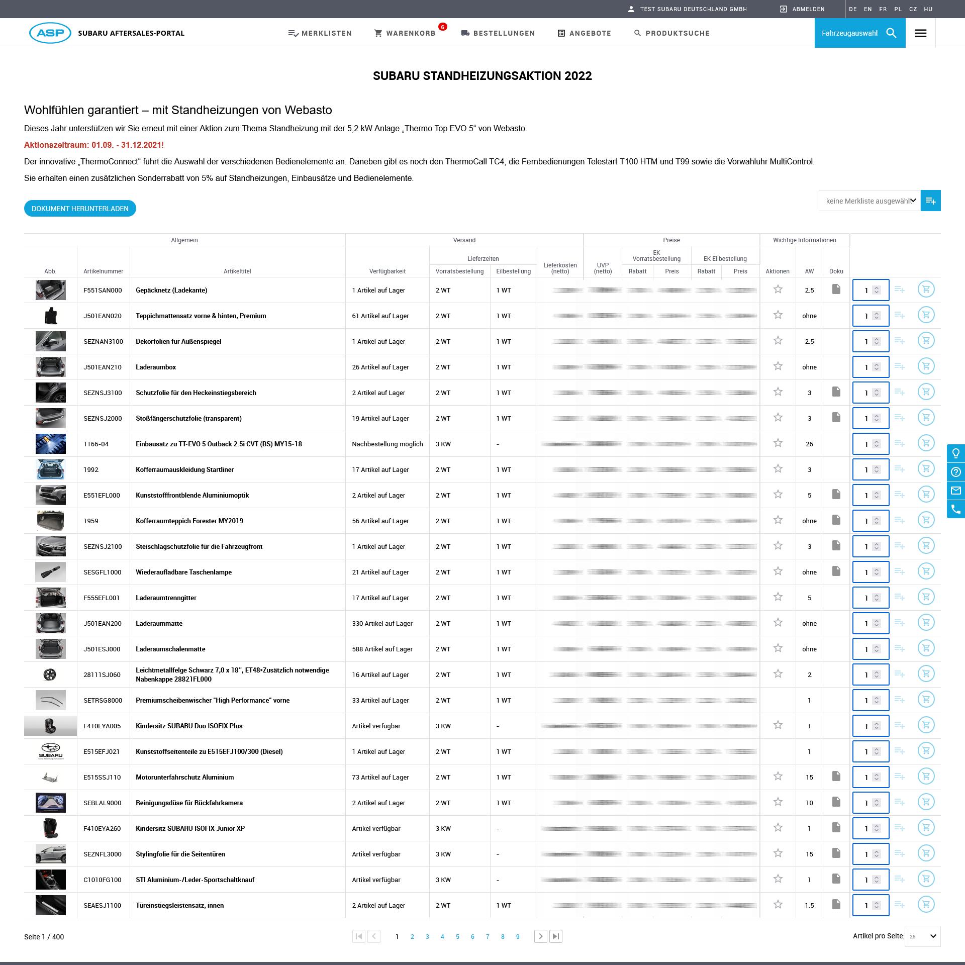The image size is (965, 965).
Task: Click add-to-Merkliste button beside dropdown
Action: point(930,201)
